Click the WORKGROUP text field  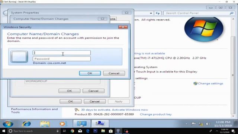pos(62,81)
